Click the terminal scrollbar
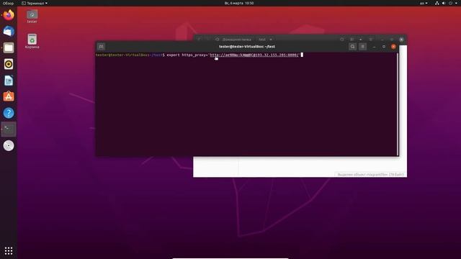This screenshot has width=461, height=259. [x=398, y=104]
